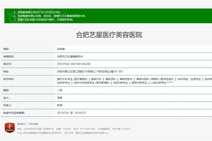The height and width of the screenshot is (141, 212).
Task: Open the 网站地图 footer link
Action: click(x=34, y=124)
